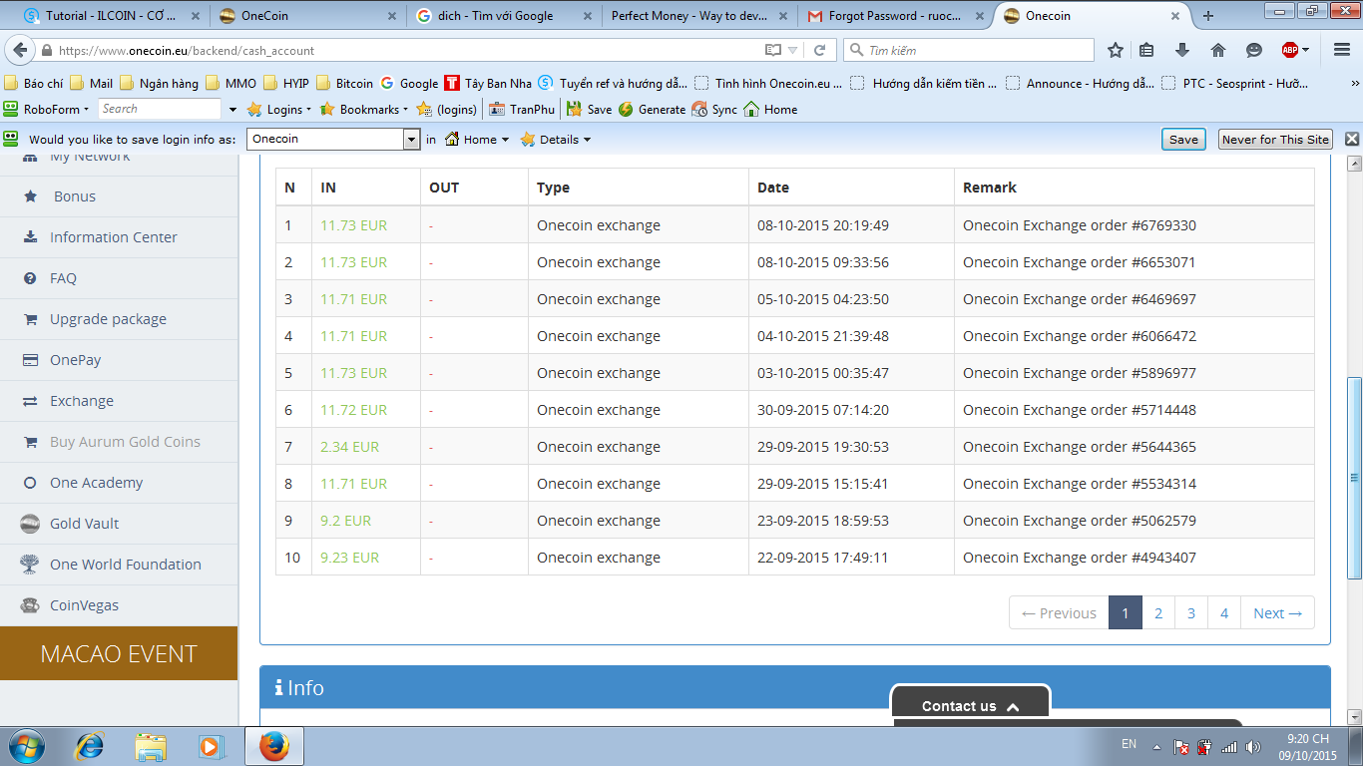Screen dimensions: 1363x766
Task: Open Internet Explorer from the taskbar
Action: pyautogui.click(x=90, y=745)
